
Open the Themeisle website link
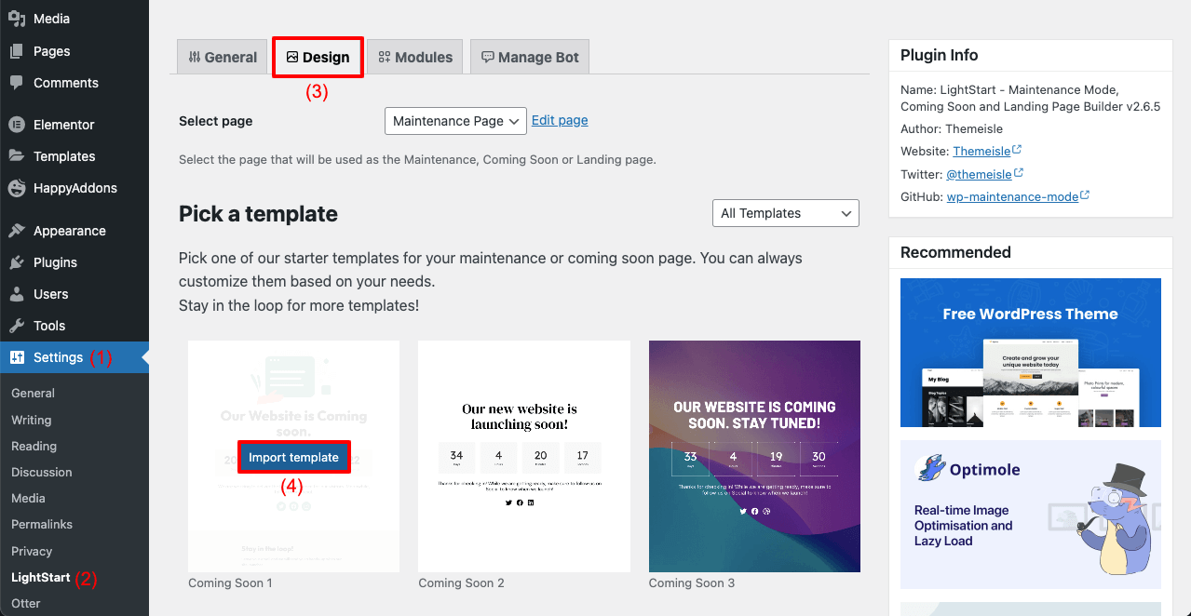pyautogui.click(x=981, y=151)
